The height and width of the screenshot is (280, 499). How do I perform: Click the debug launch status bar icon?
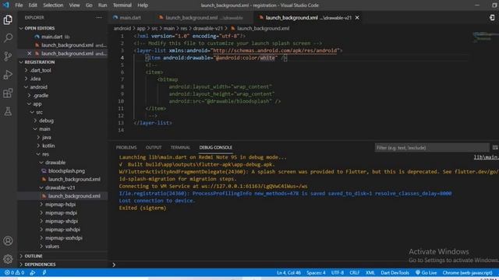(x=33, y=273)
